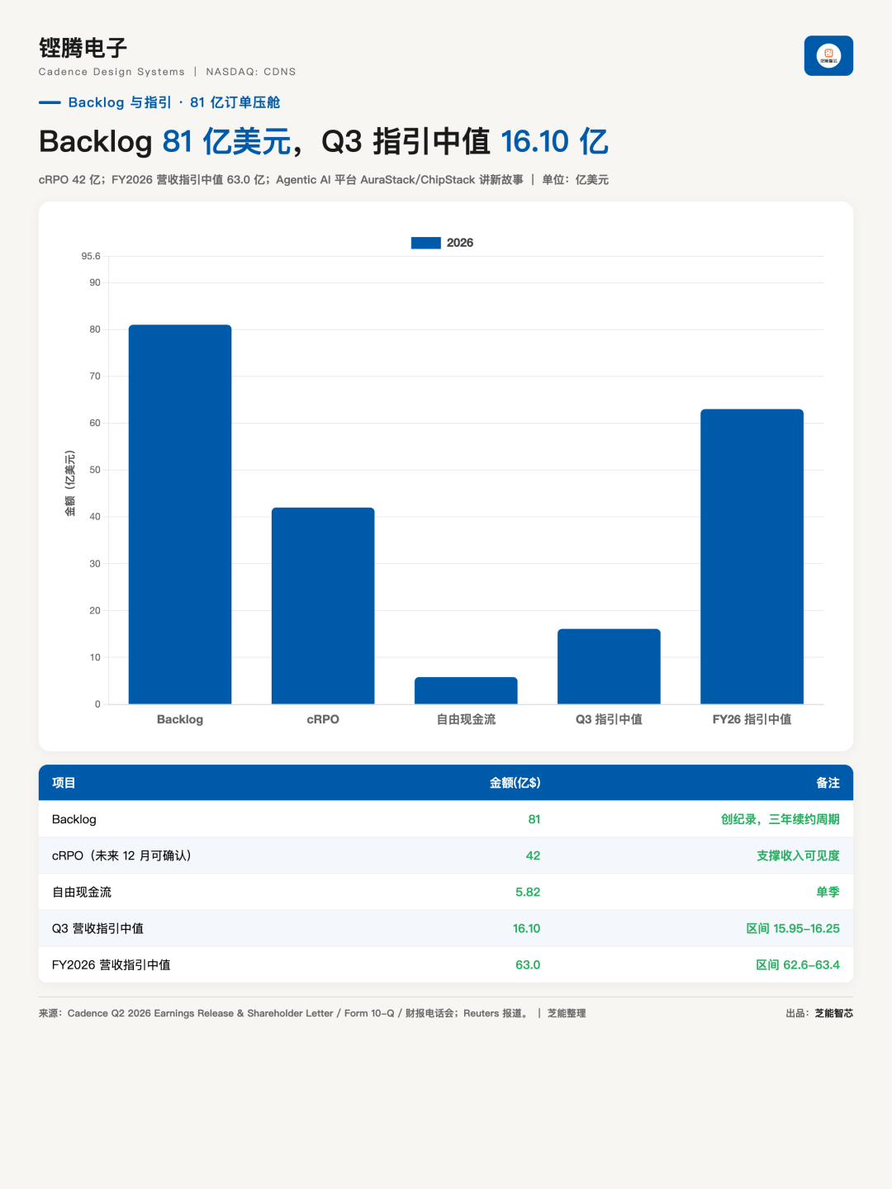
Task: Click the value 63.0 in table
Action: [x=528, y=964]
